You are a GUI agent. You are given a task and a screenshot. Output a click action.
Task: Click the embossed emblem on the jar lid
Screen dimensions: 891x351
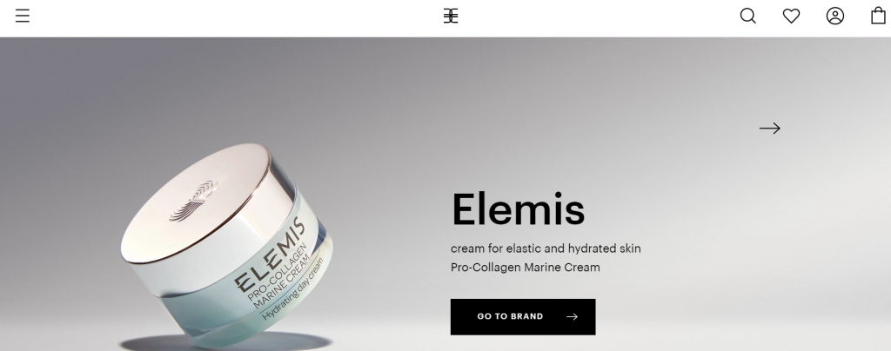tap(193, 201)
